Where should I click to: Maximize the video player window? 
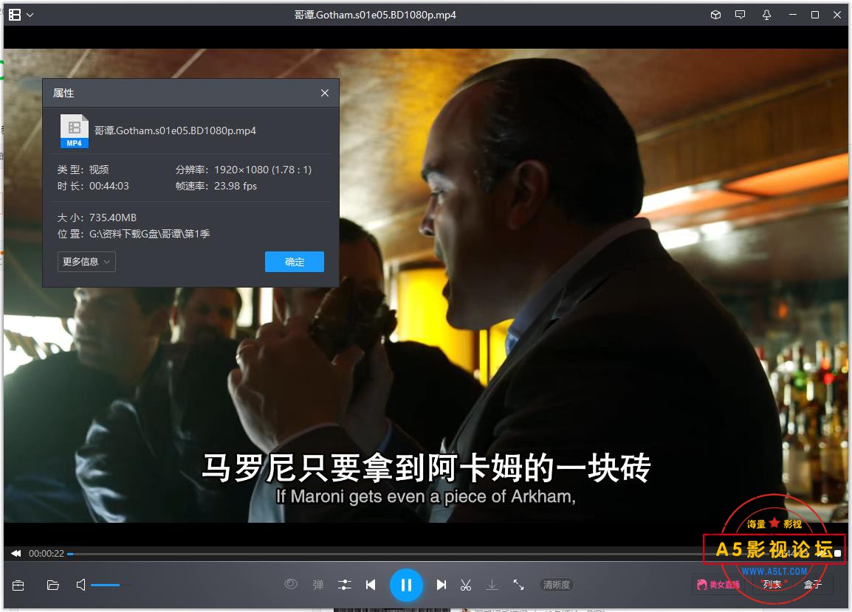(815, 15)
